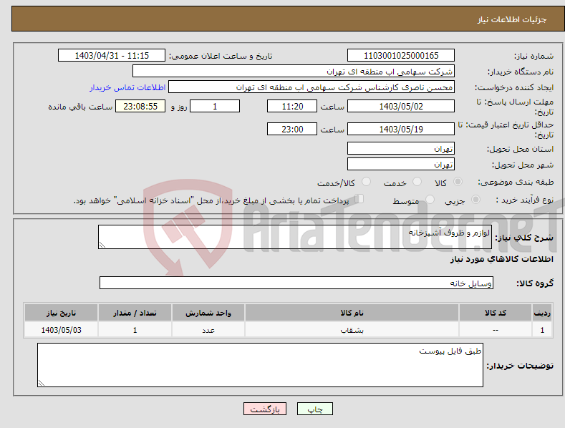Screen dimensions: 565x428
Task: Click the price validity date 1403/05/19
Action: 401,129
